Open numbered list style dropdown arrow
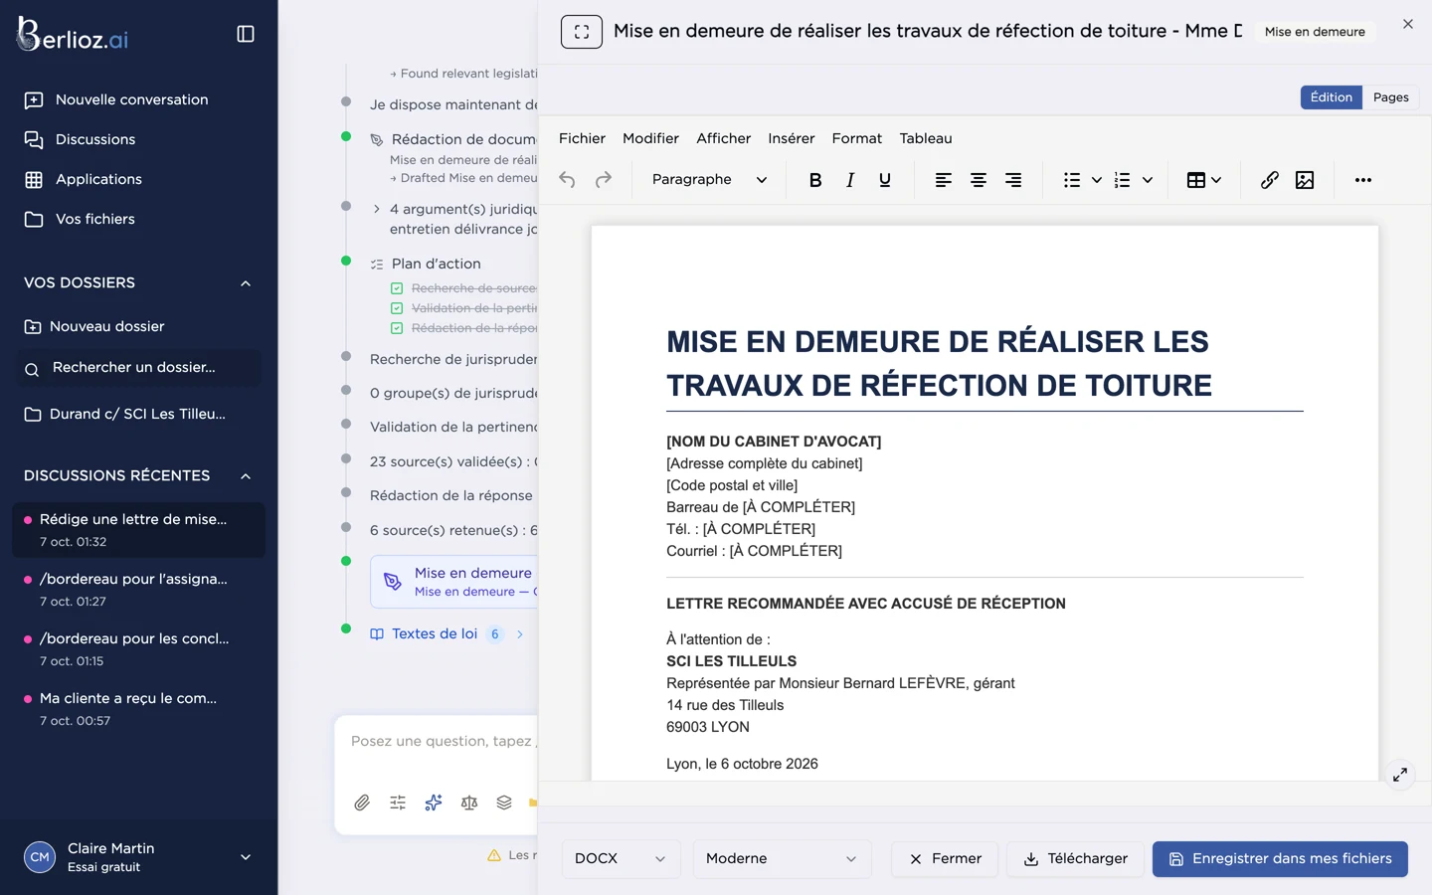The height and width of the screenshot is (895, 1432). coord(1148,180)
